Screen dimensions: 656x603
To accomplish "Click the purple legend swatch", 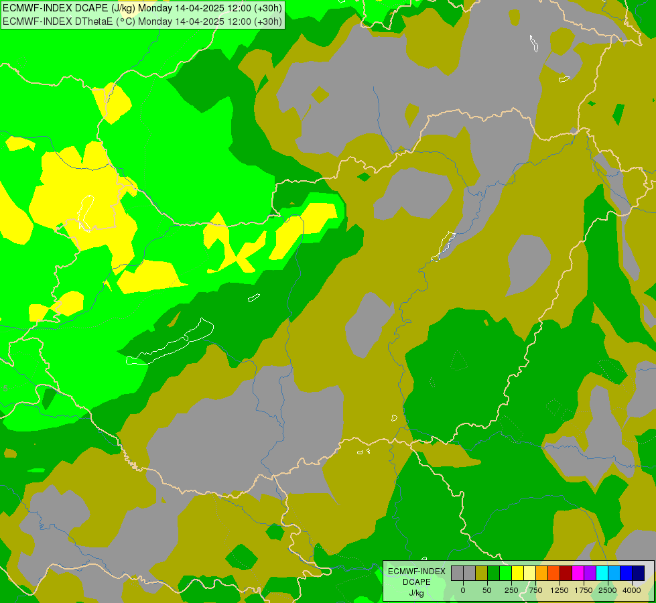I will [x=590, y=573].
